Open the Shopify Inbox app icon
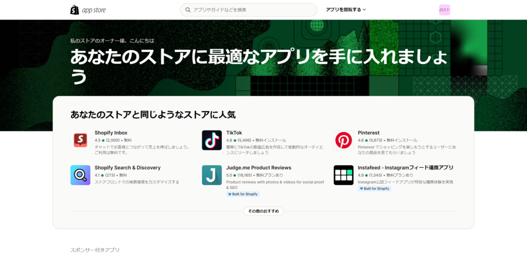Screen dimensions: 527x256 (80, 140)
